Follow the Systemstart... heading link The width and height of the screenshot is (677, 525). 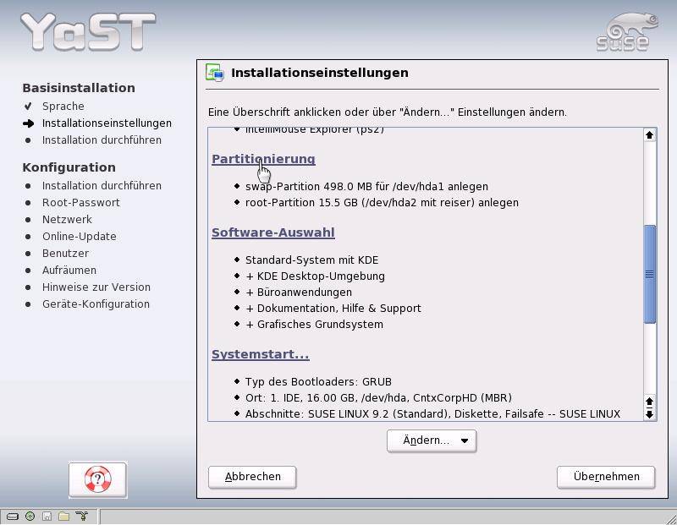[261, 354]
